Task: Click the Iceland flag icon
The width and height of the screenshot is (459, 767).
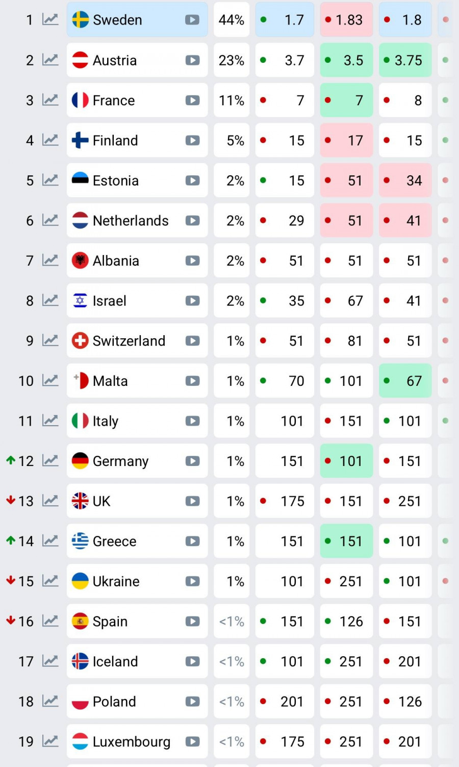Action: (80, 661)
